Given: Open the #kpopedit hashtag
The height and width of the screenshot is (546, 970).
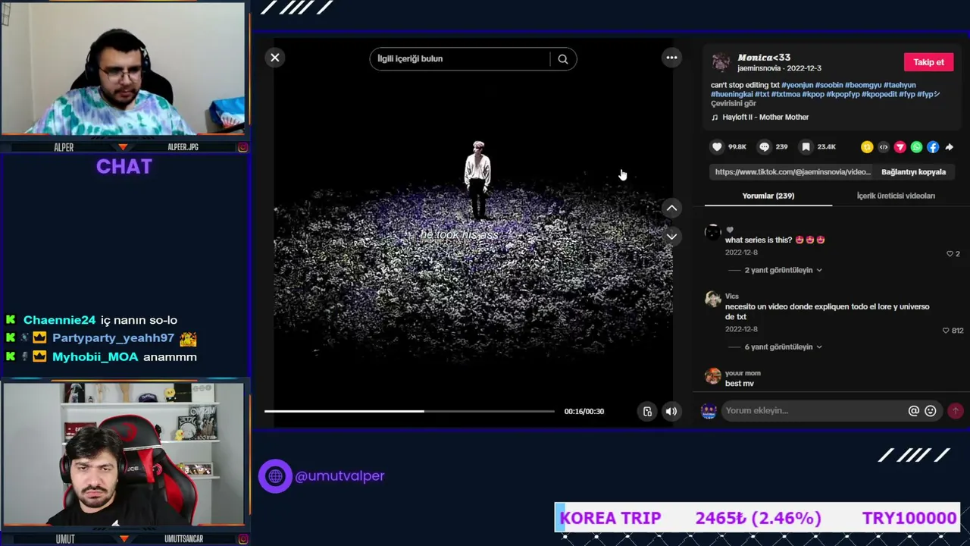Looking at the screenshot, I should (x=879, y=94).
